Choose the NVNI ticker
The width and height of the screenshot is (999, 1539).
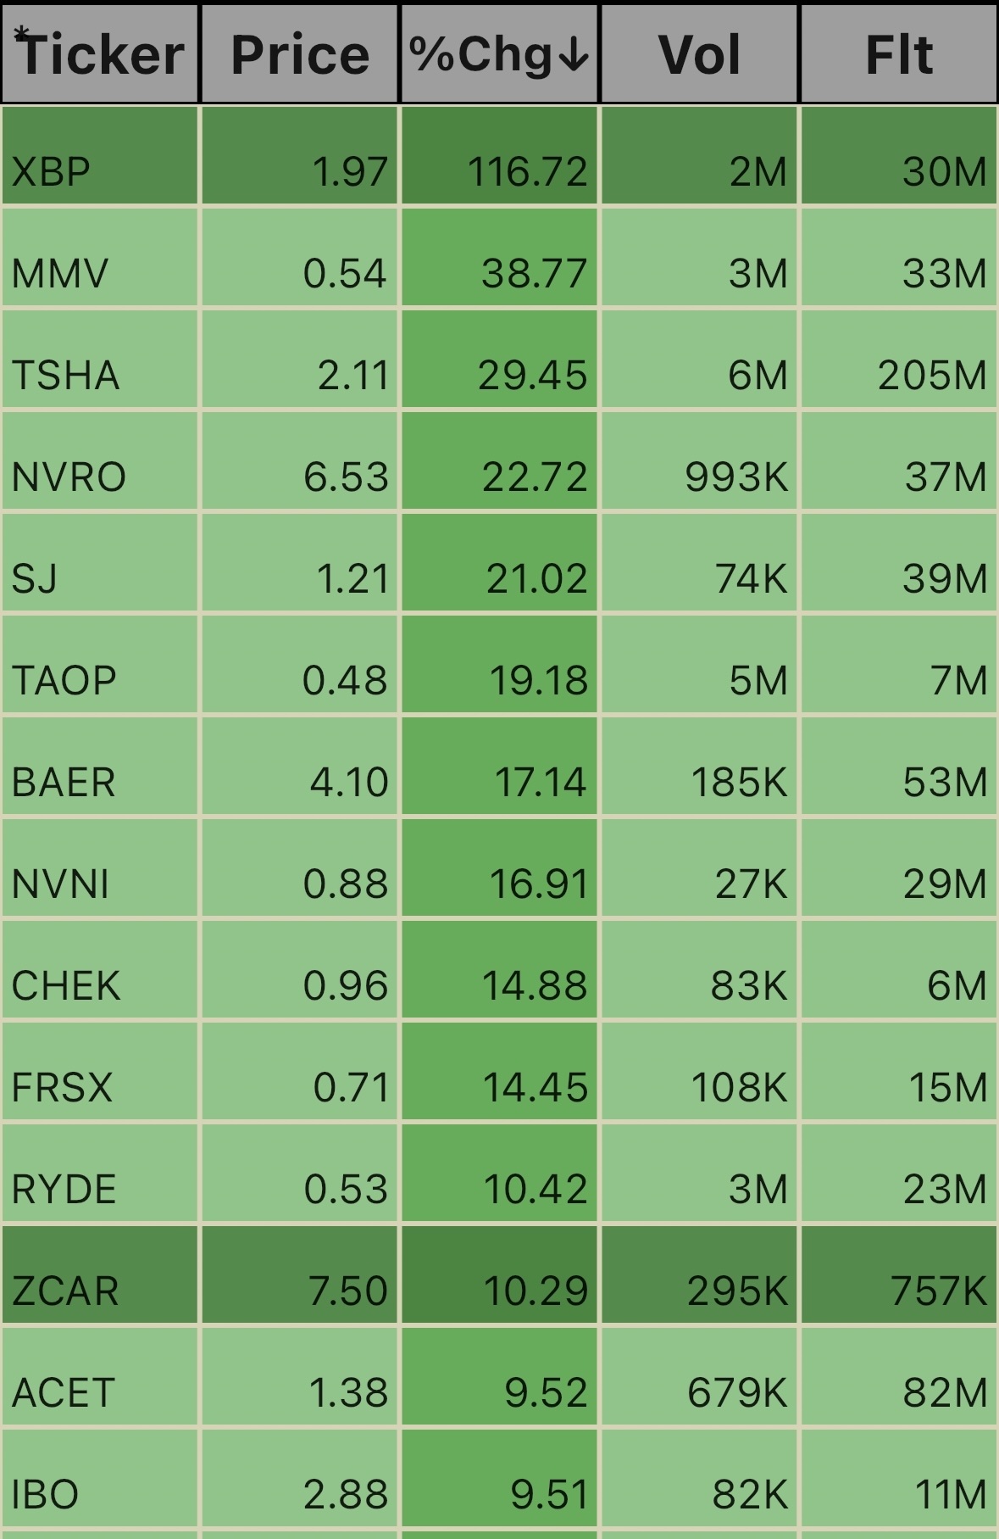[60, 884]
